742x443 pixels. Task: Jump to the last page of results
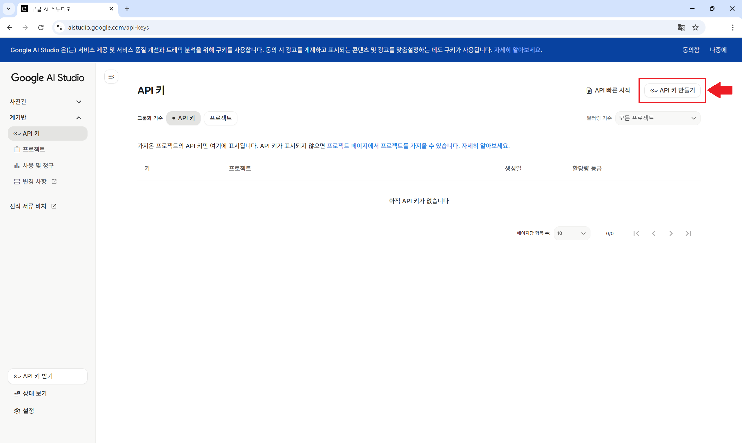point(688,233)
